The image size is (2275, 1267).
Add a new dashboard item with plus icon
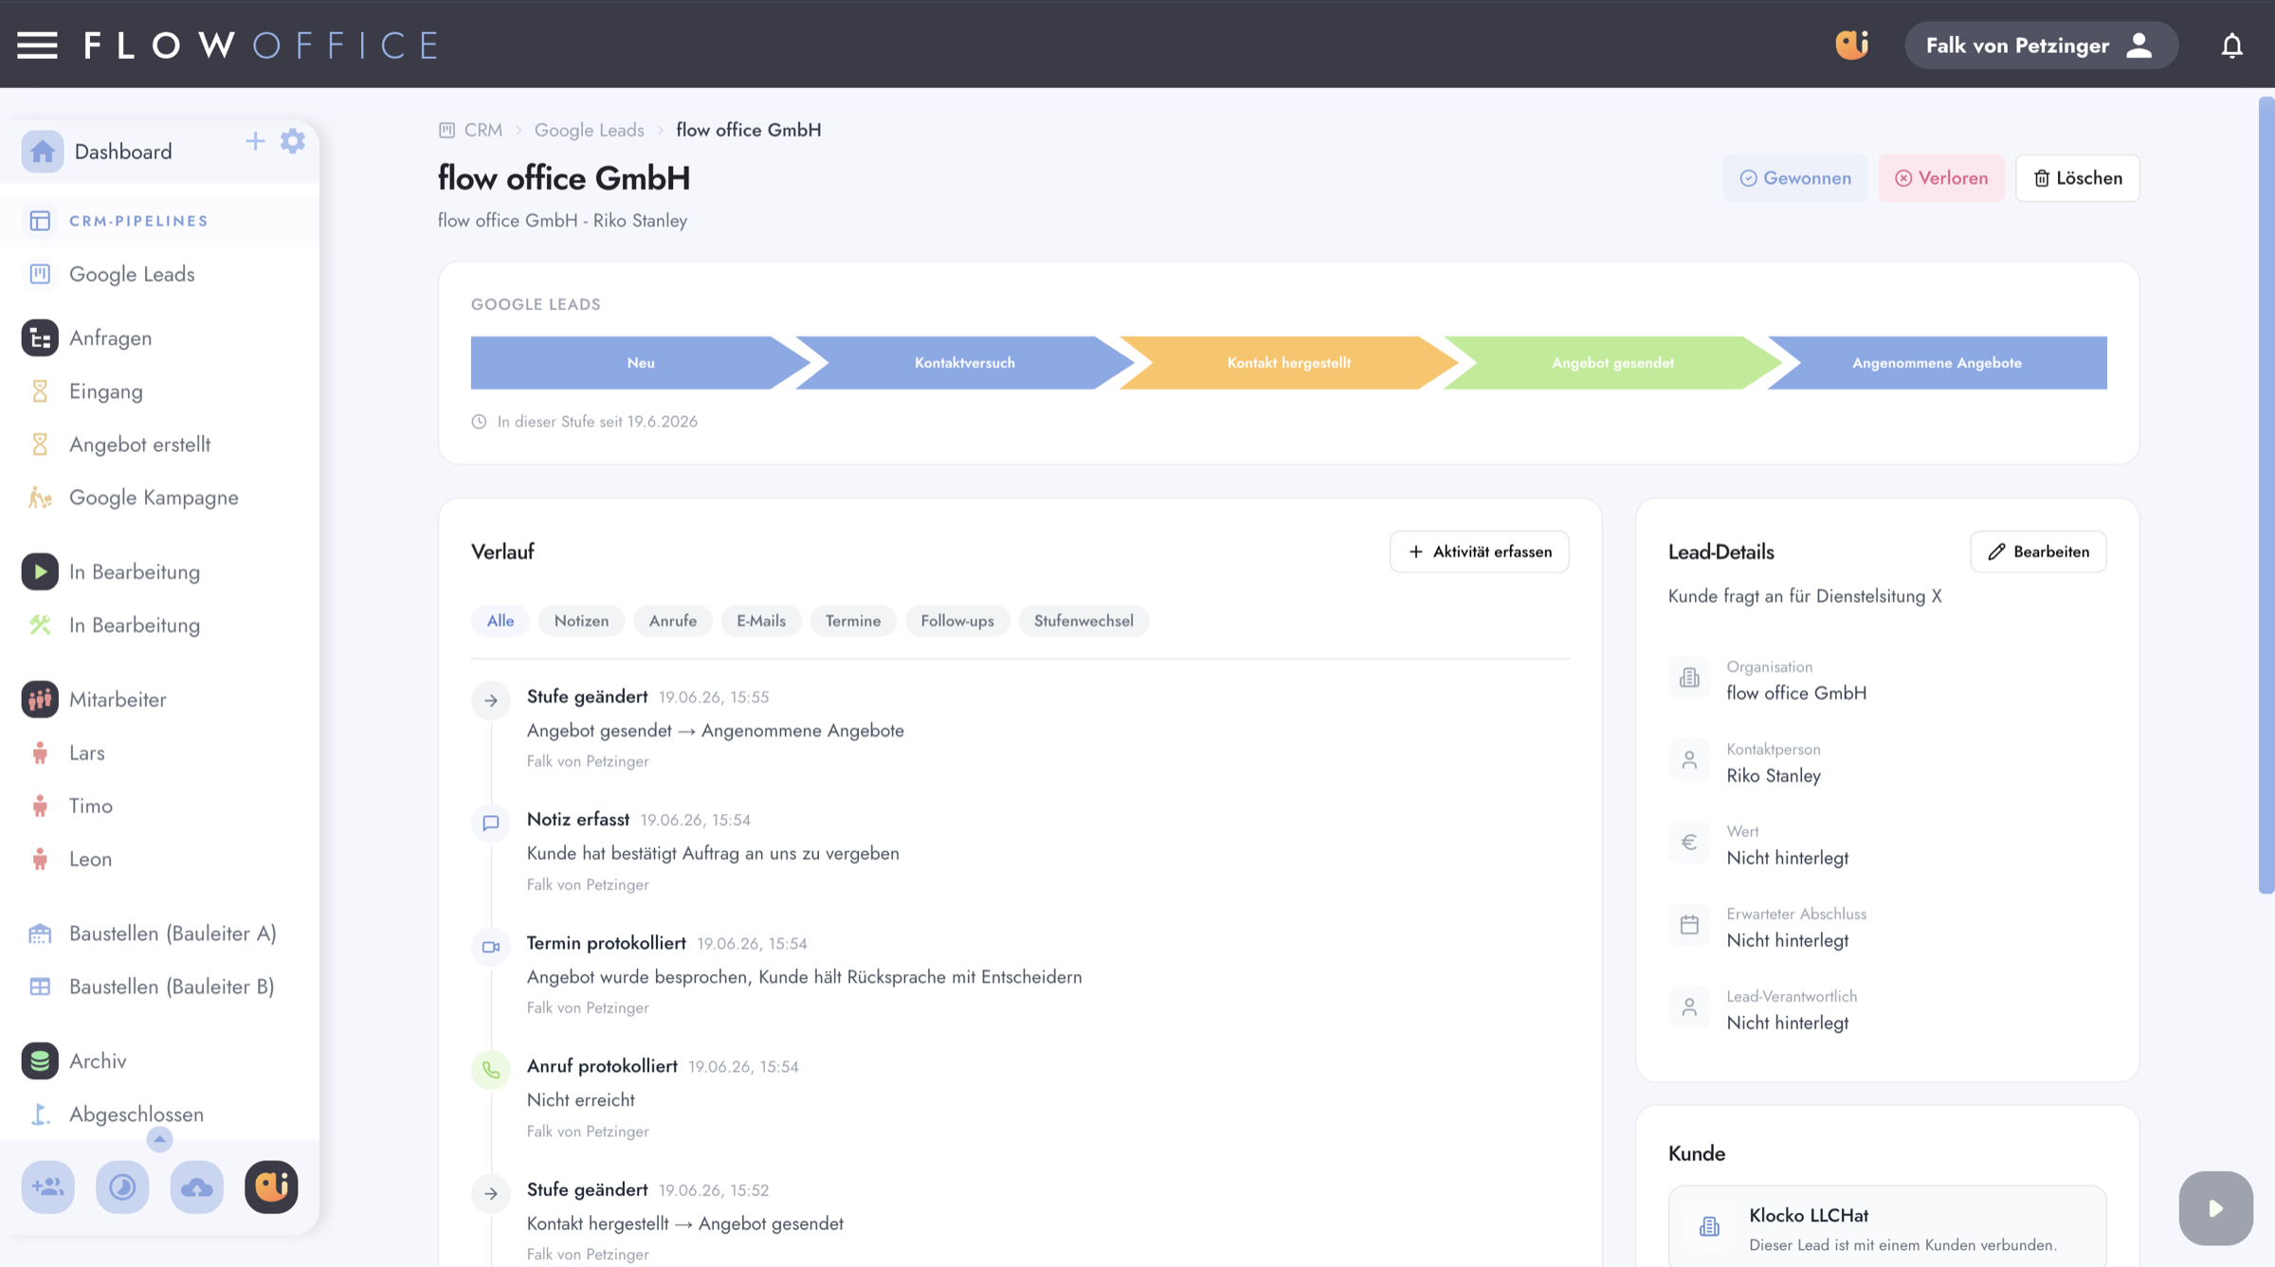click(x=255, y=141)
